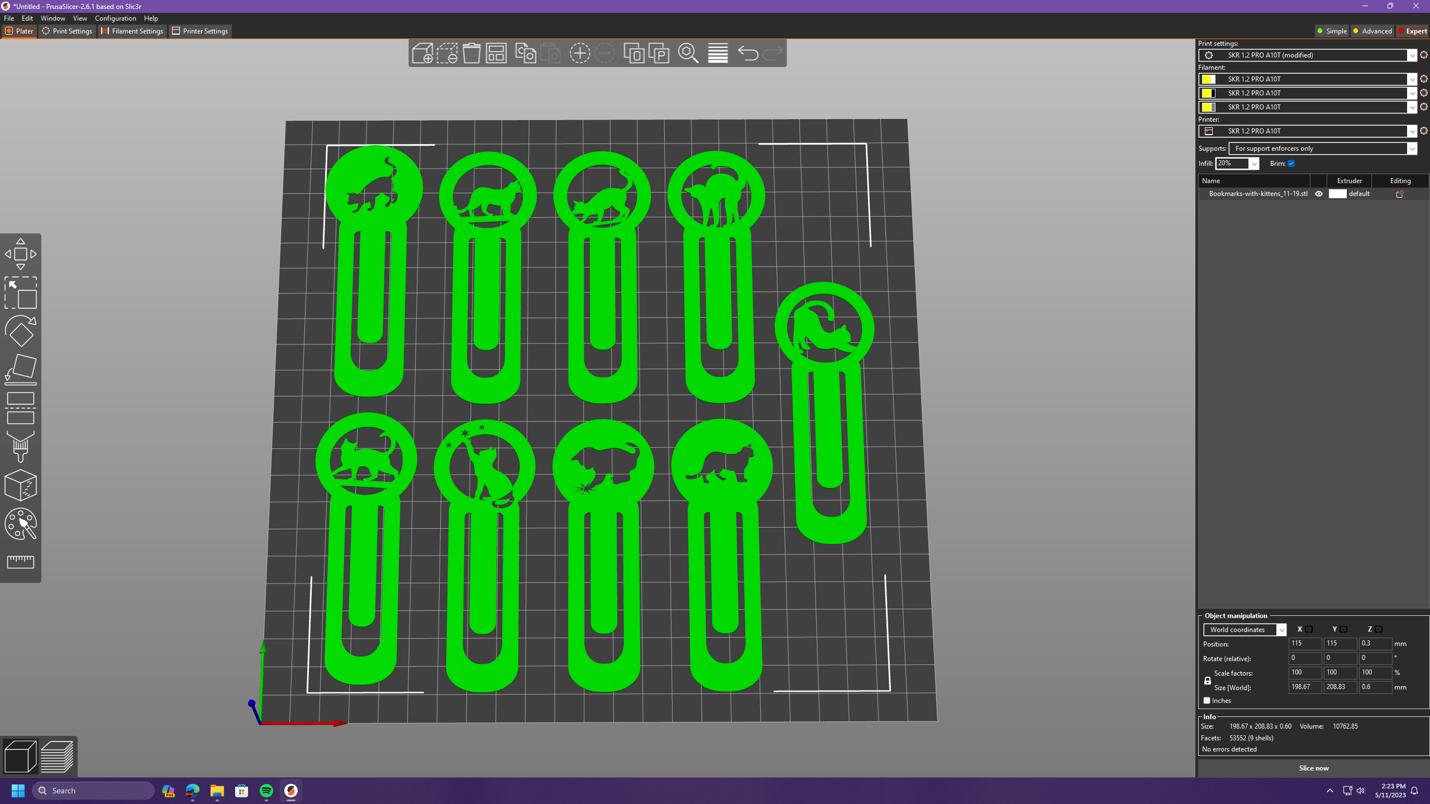Switch to sliced layers preview view
This screenshot has height=804, width=1430.
(x=57, y=757)
